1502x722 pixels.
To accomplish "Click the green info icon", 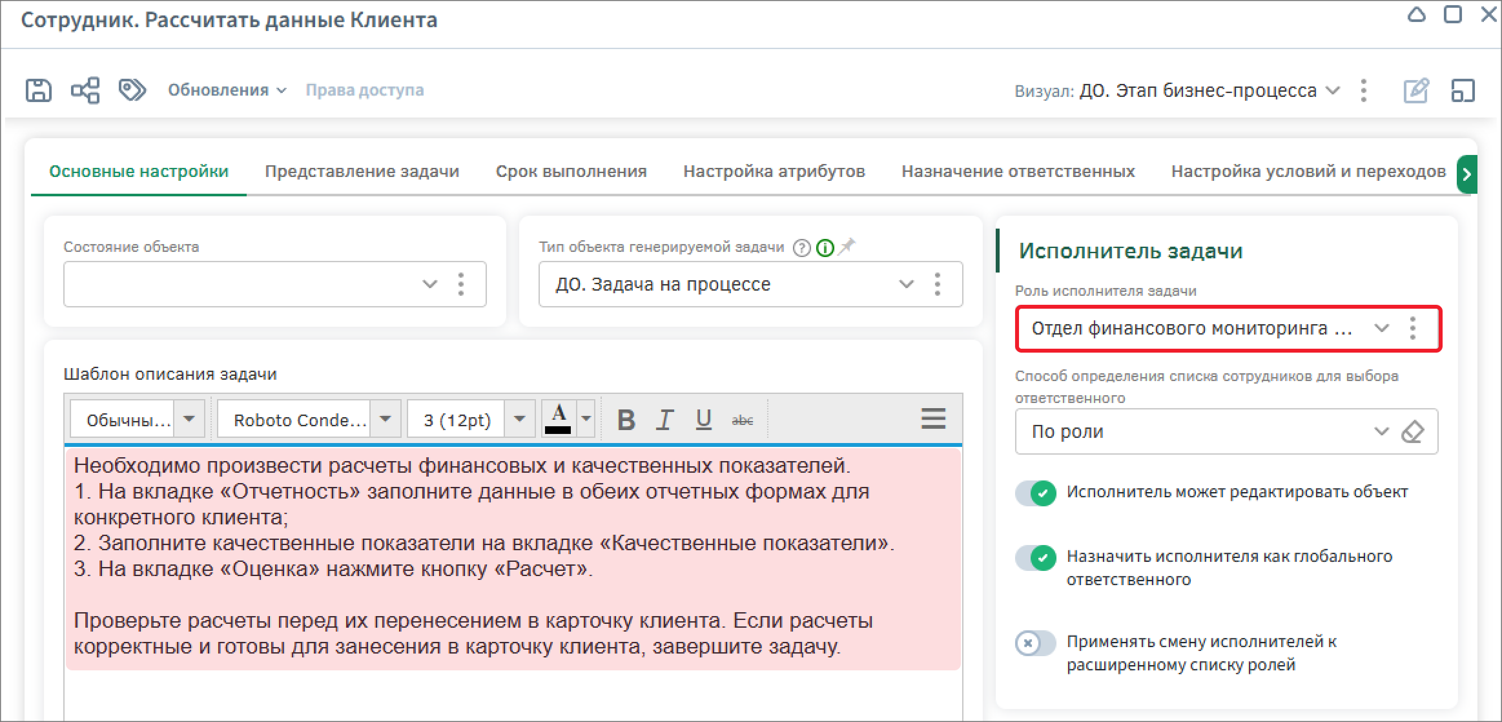I will 825,247.
